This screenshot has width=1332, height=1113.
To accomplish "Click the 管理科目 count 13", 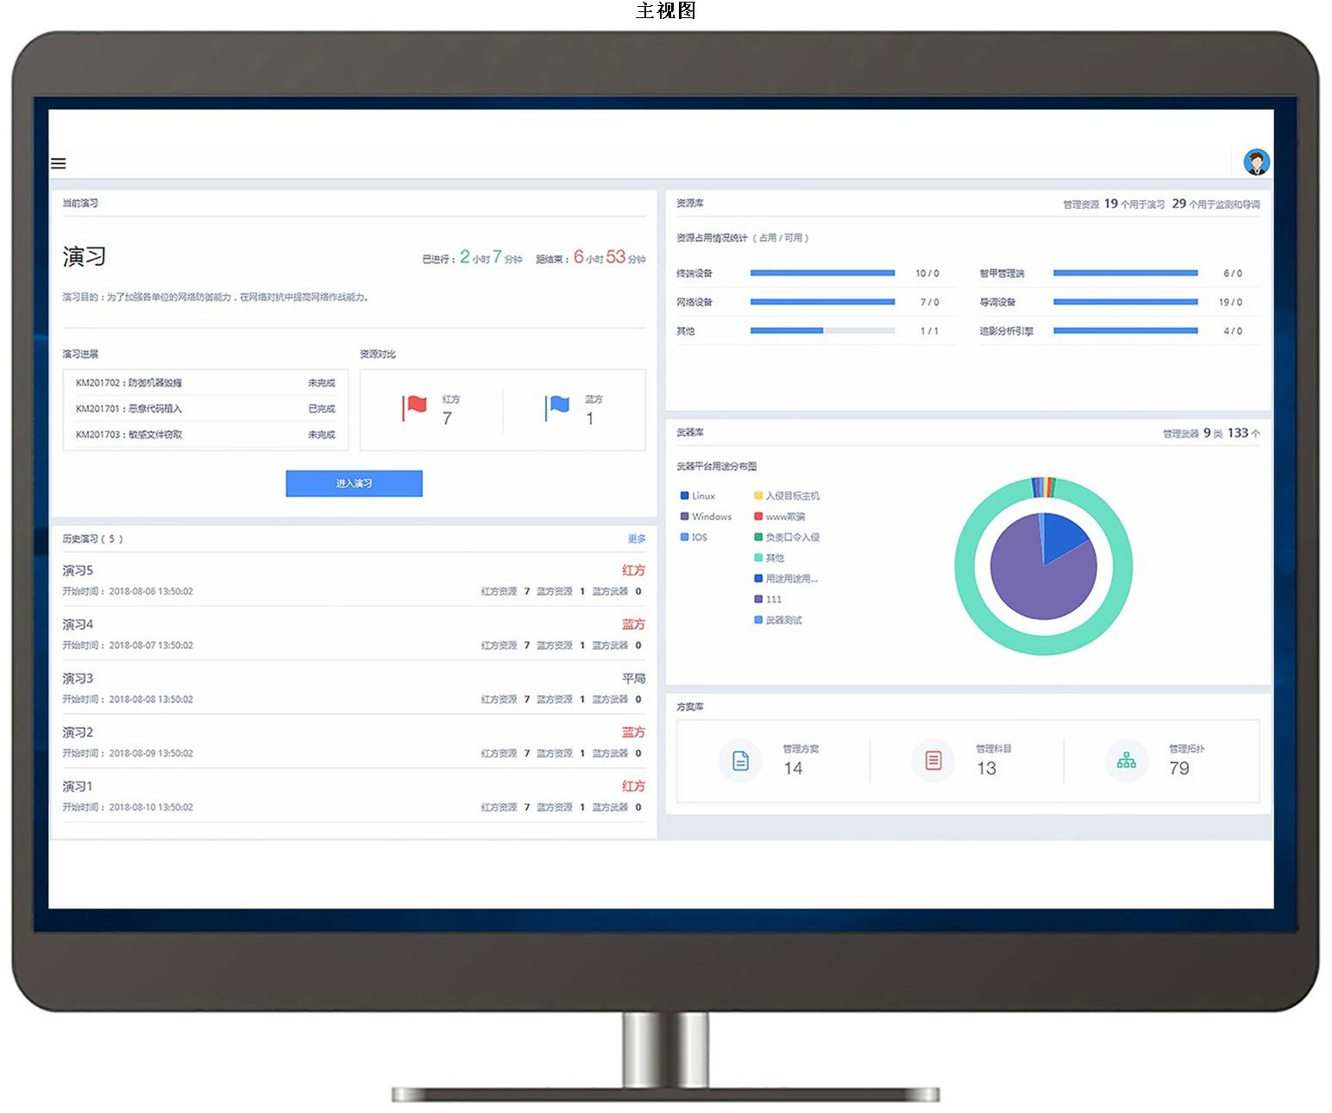I will 986,768.
